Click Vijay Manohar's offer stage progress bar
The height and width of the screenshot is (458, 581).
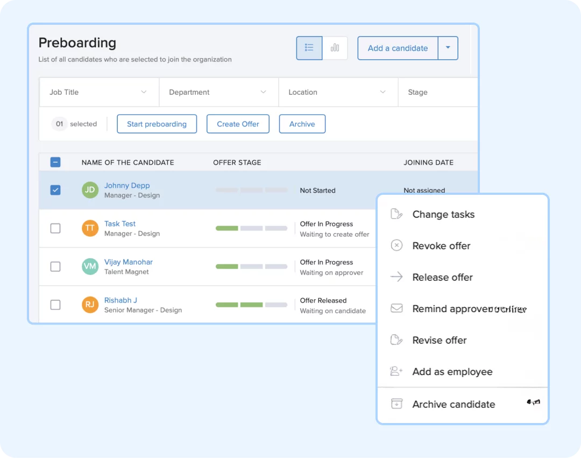[x=251, y=266]
